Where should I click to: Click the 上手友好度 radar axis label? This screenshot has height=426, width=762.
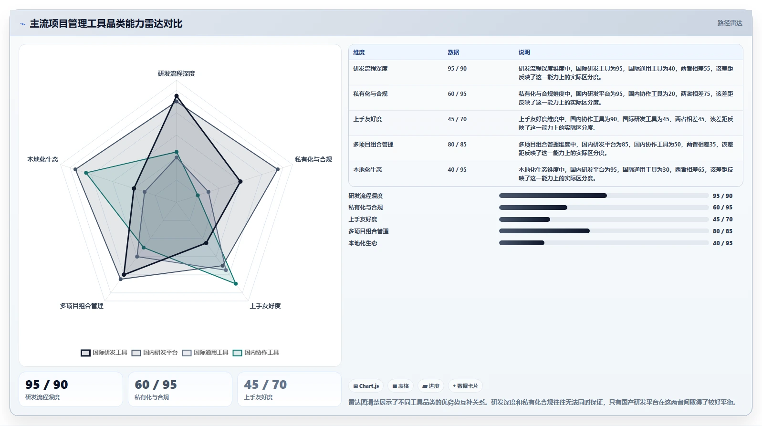[265, 306]
